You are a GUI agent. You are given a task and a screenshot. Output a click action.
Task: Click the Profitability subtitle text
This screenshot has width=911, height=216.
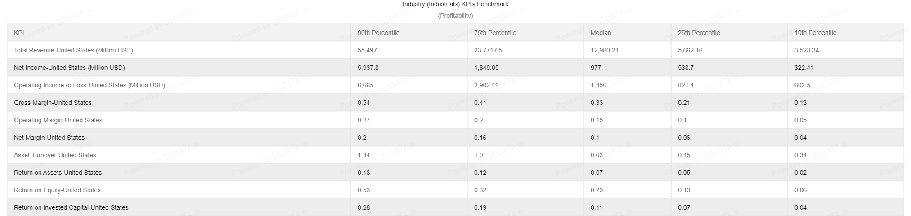[455, 16]
